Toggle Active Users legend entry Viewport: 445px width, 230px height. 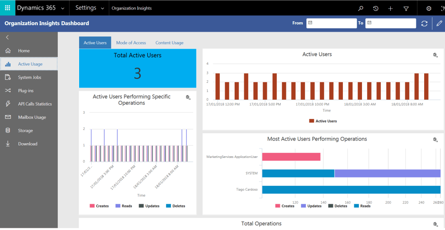323,121
